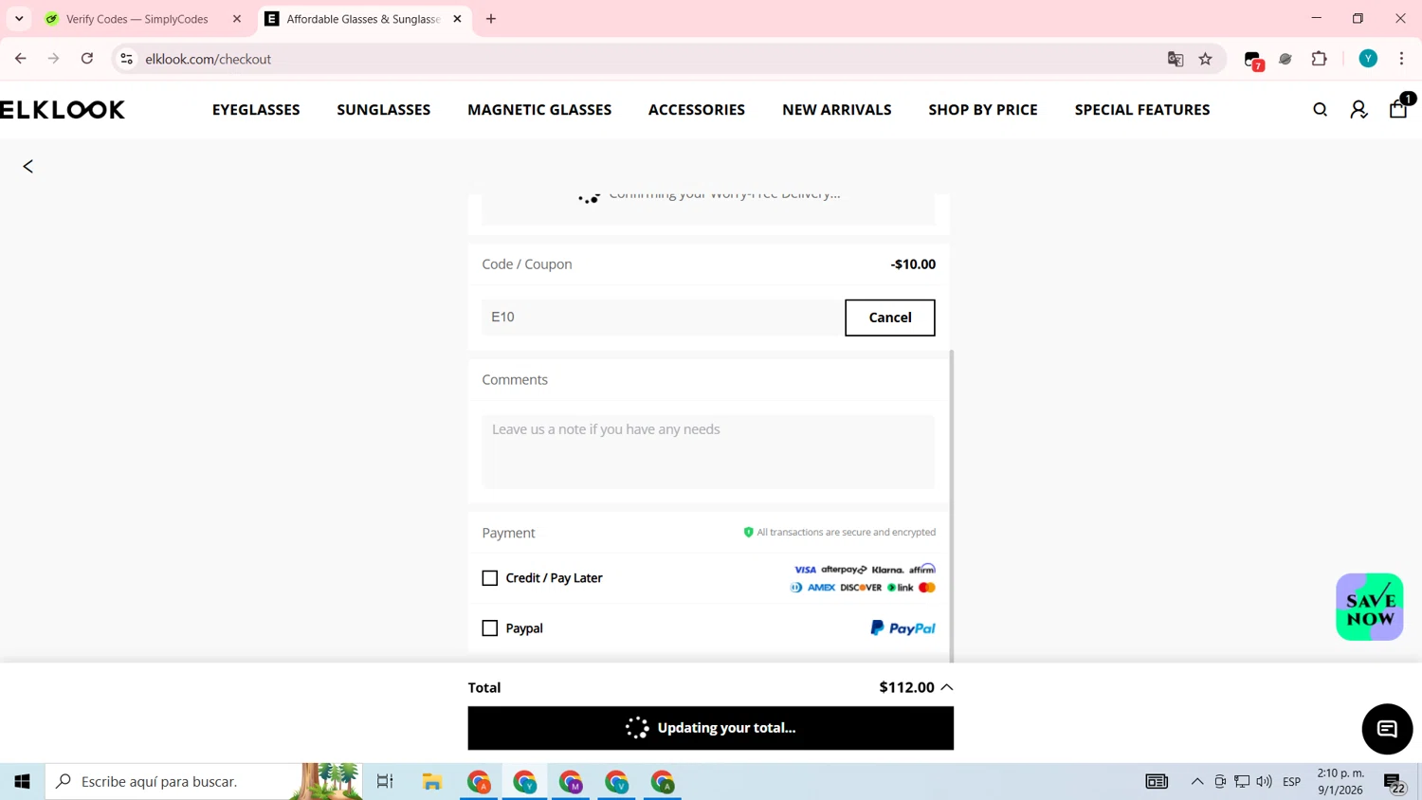Open a new browser tab
The height and width of the screenshot is (800, 1422).
pos(491,19)
